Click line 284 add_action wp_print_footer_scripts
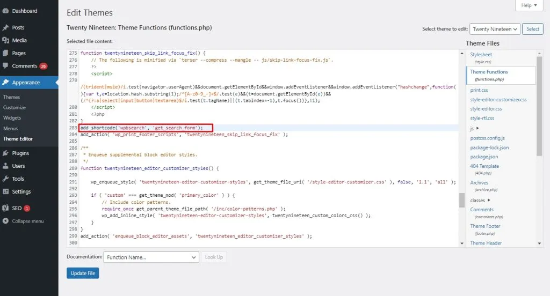The width and height of the screenshot is (550, 296). click(184, 135)
